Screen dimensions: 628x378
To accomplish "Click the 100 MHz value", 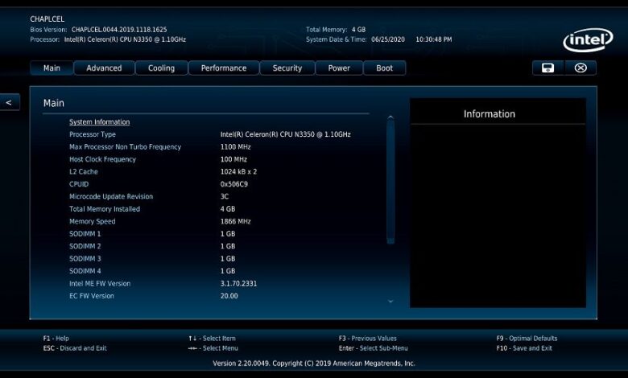I will (x=233, y=159).
